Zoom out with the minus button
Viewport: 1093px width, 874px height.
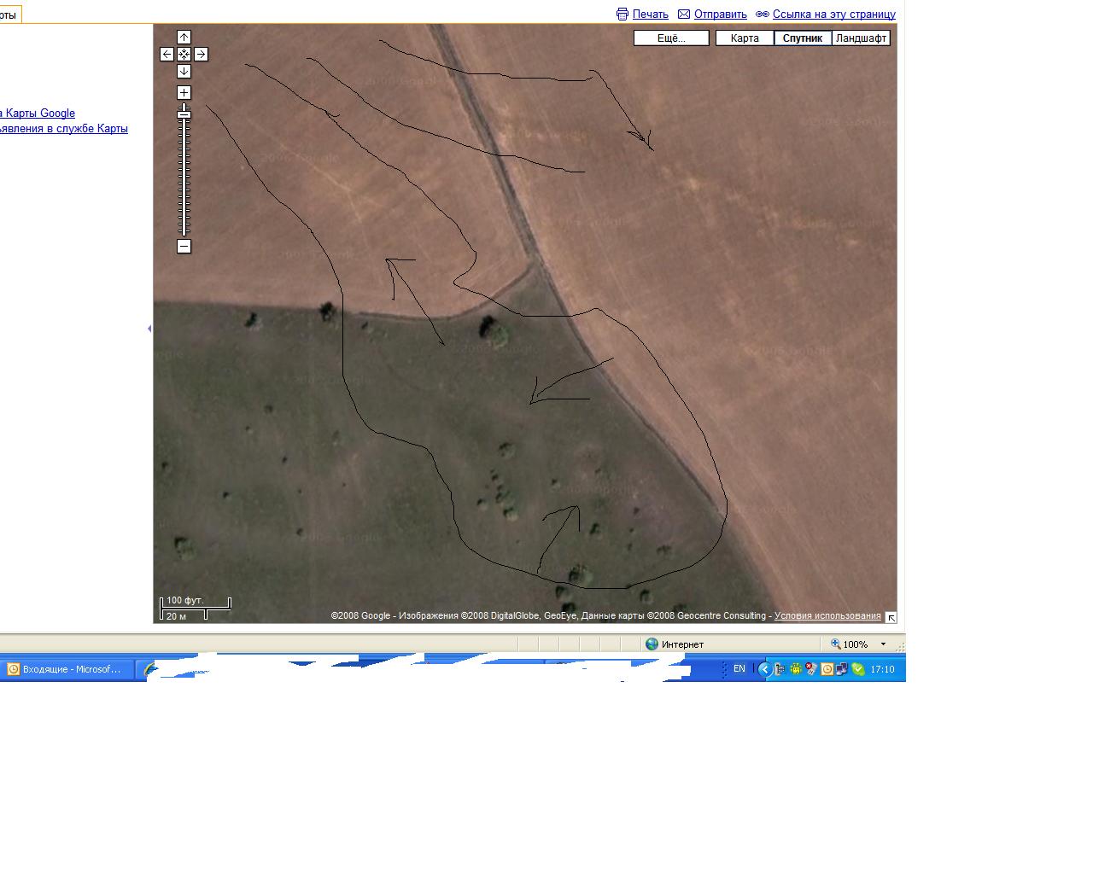click(184, 247)
